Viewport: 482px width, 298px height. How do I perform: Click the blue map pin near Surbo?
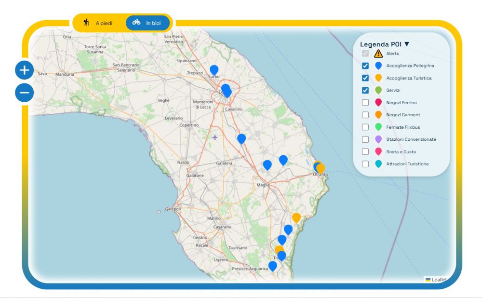[x=214, y=70]
